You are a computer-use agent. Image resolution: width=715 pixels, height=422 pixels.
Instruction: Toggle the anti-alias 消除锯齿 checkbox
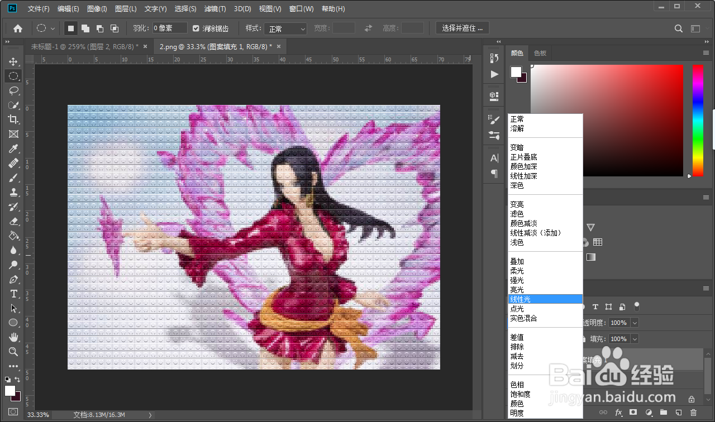click(196, 28)
